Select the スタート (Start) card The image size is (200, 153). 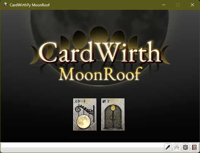coord(85,115)
